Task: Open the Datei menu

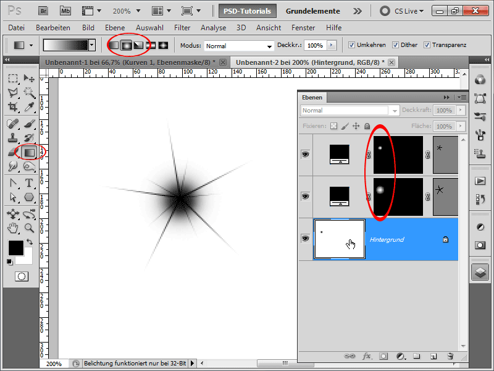Action: 17,28
